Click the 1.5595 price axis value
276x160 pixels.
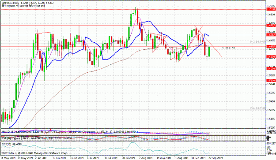pos(271,93)
